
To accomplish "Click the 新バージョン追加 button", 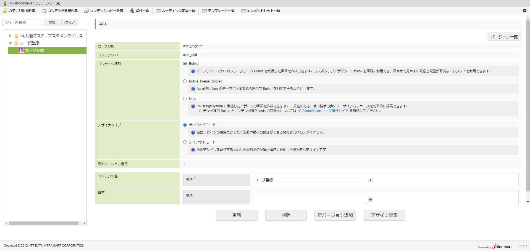I will pos(335,215).
